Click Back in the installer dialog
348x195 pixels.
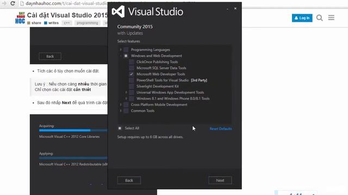(129, 180)
